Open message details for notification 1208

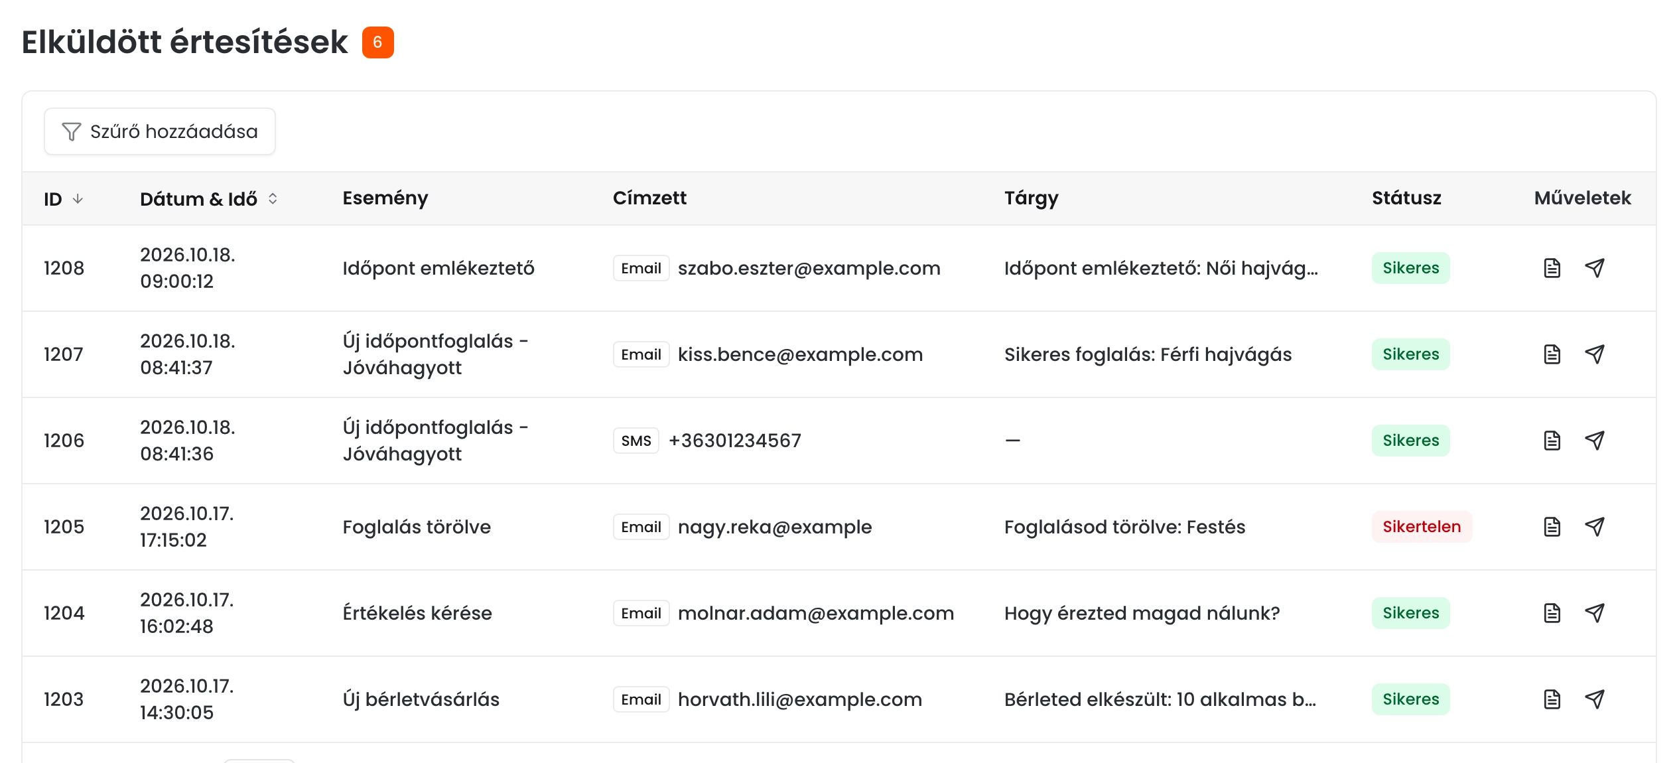click(1552, 268)
